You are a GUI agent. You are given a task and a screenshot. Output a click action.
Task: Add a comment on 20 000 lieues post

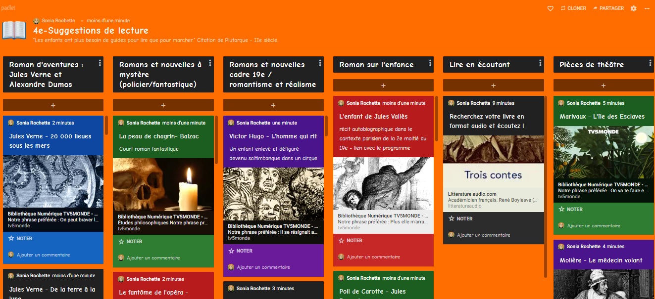pos(44,255)
